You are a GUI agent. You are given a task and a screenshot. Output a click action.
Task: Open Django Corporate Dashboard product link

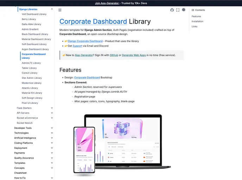click(85, 41)
